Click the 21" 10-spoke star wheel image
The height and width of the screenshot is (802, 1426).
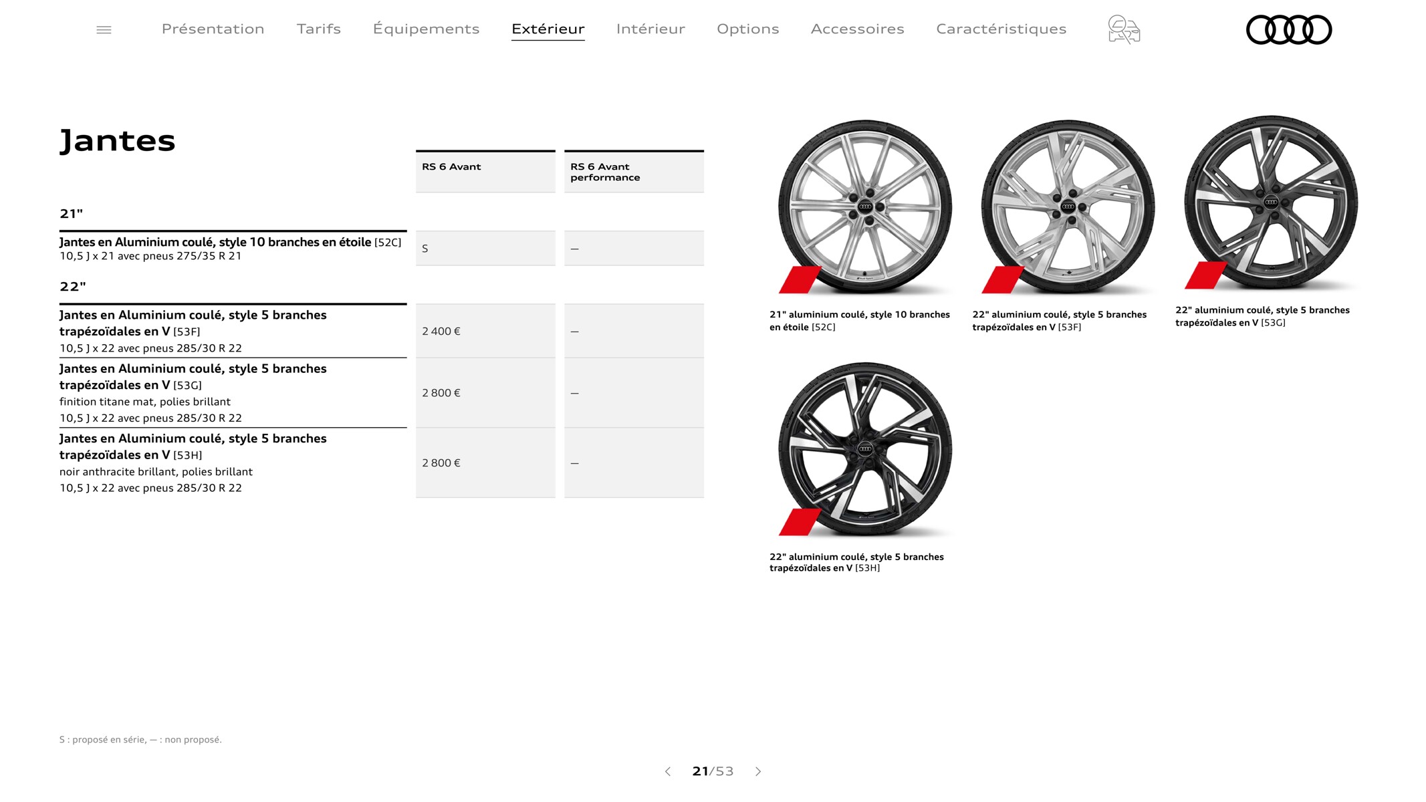point(865,207)
